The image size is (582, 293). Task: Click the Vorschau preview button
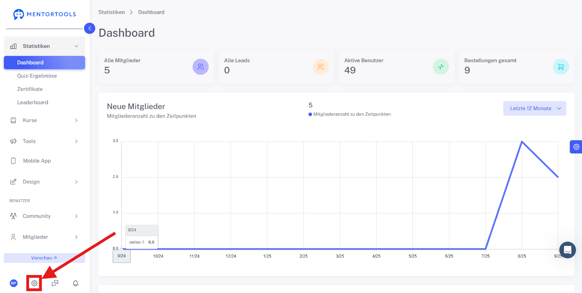[44, 258]
